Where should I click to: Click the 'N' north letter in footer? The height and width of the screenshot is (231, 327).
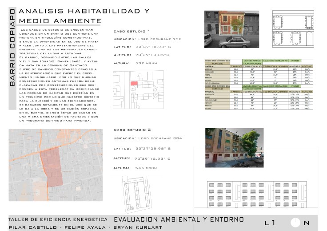click(307, 223)
